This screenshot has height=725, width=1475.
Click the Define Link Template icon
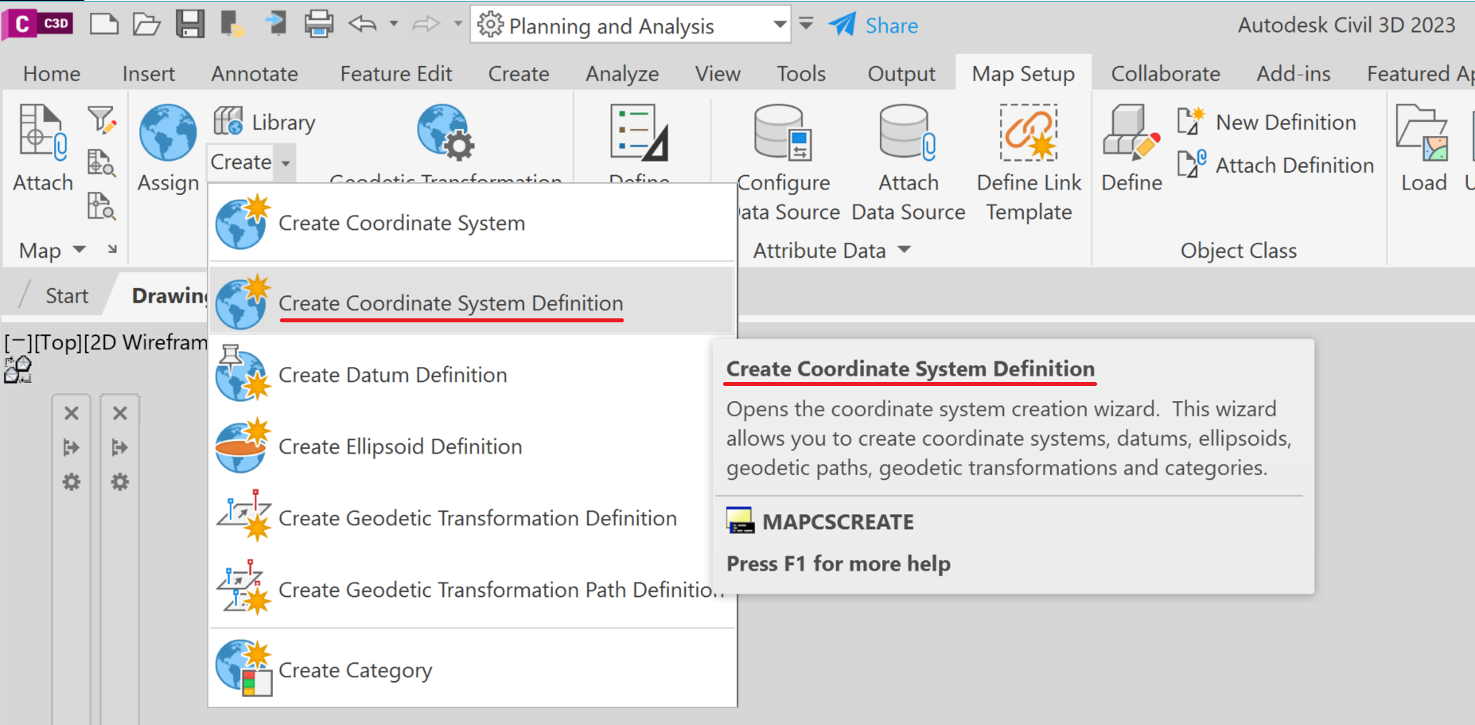(1029, 134)
